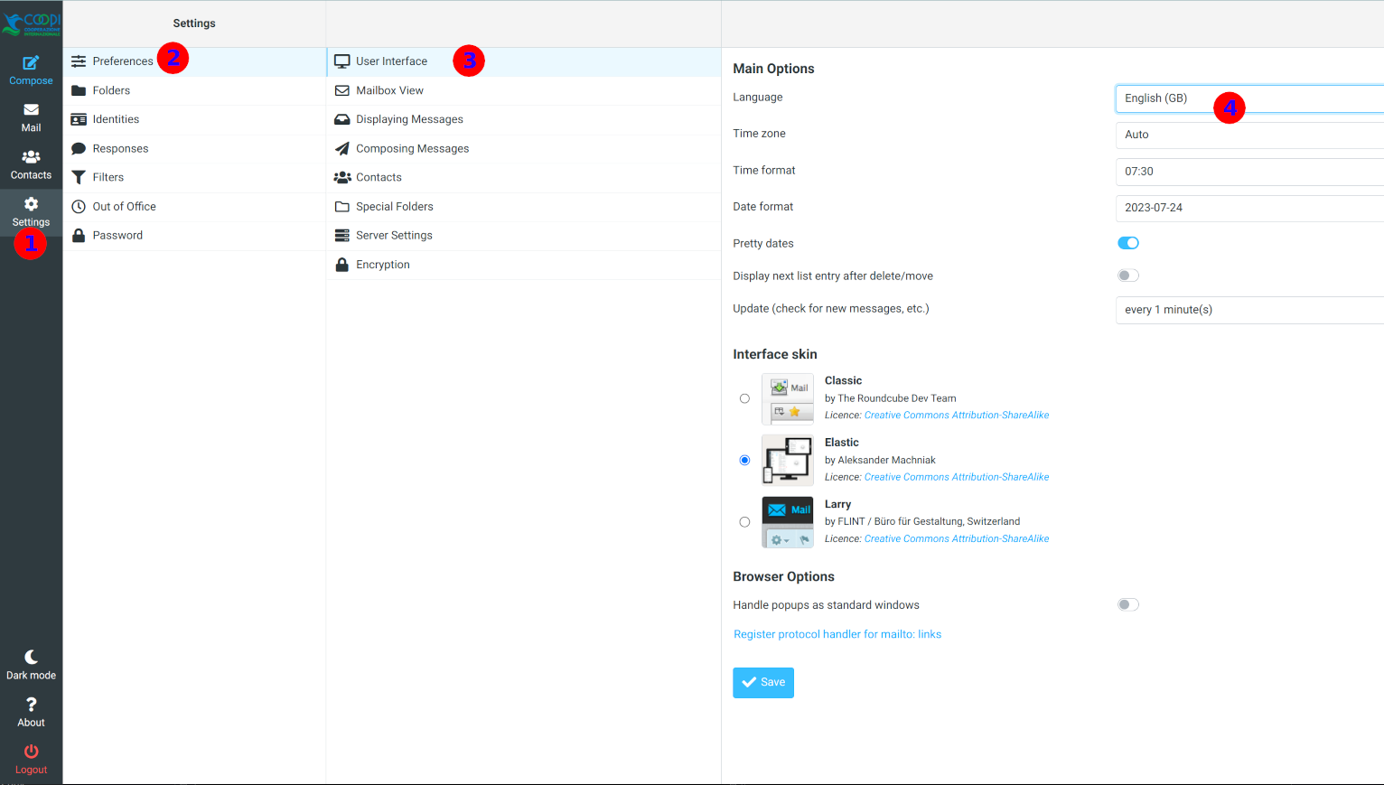Expand the Update interval dropdown
This screenshot has width=1384, height=785.
click(1248, 310)
